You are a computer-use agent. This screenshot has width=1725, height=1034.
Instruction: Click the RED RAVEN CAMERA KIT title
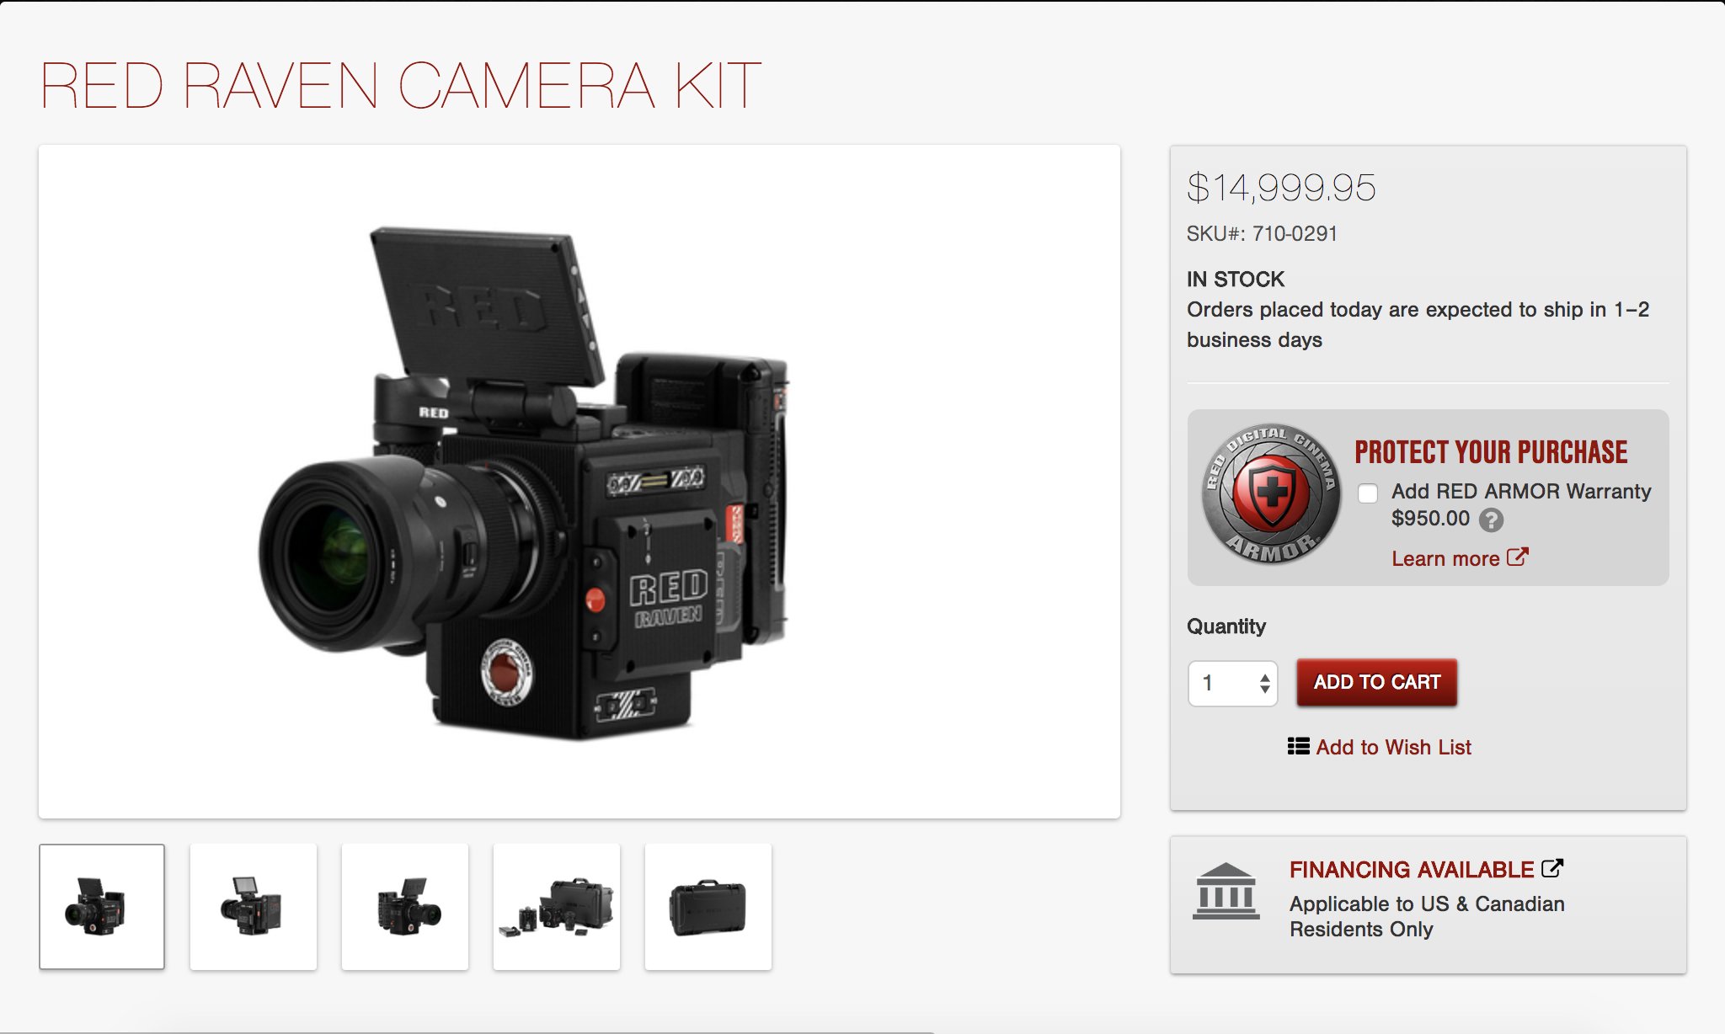401,86
